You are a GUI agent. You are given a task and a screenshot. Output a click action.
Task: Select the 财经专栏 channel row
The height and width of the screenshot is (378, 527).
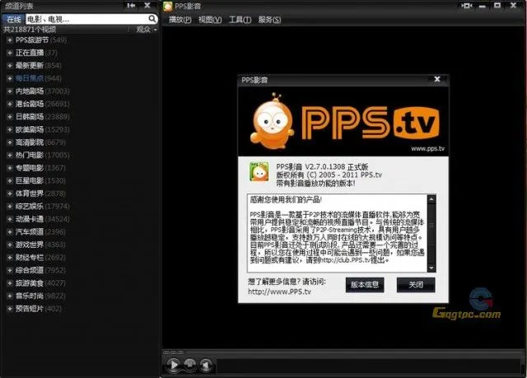[x=79, y=258]
